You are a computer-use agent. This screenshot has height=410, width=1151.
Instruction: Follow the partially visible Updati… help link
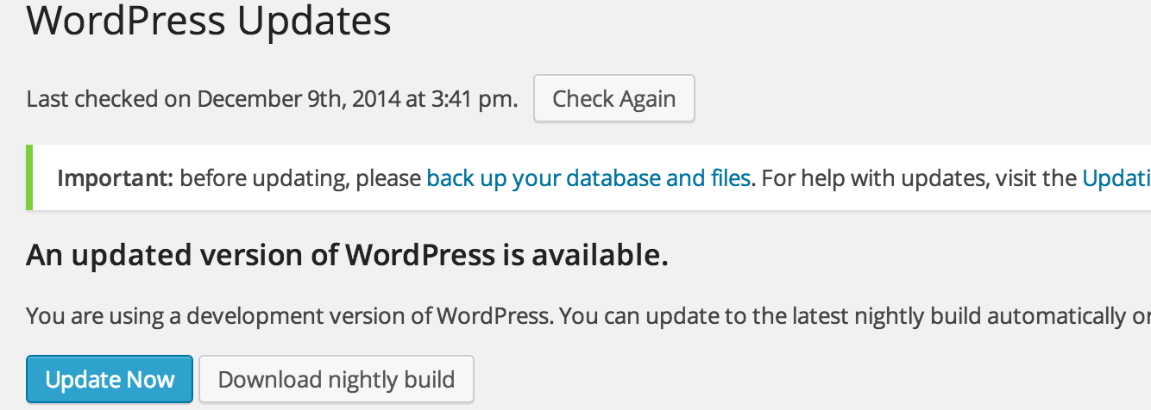(x=1116, y=179)
